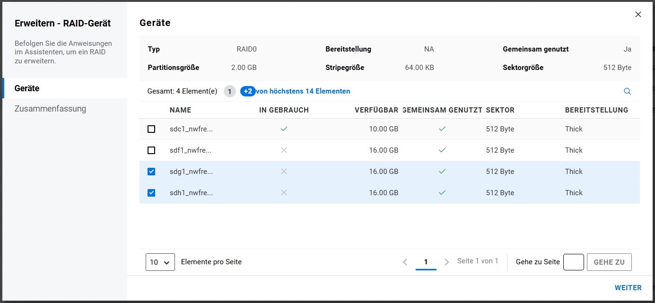Screen dimensions: 655x303
Task: Click the next page arrow
Action: [x=446, y=262]
